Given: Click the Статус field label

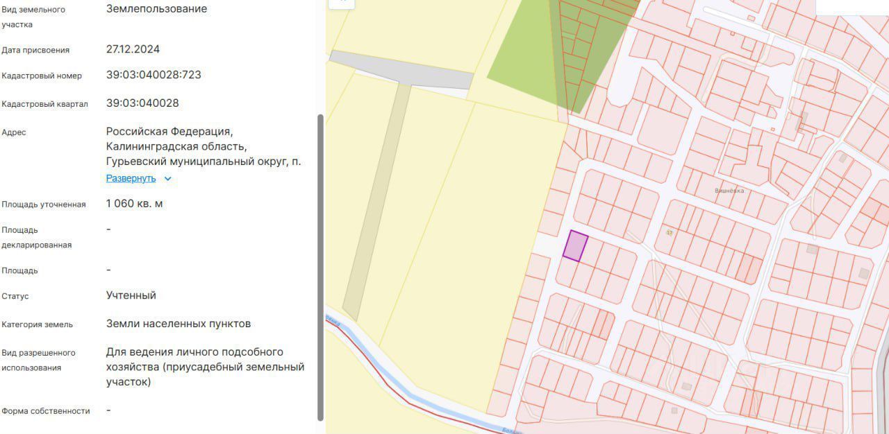Looking at the screenshot, I should tap(15, 296).
